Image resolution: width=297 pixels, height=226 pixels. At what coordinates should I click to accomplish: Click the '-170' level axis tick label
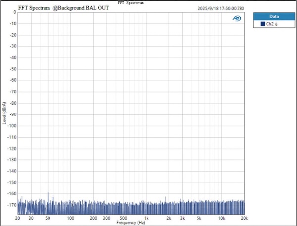pos(12,205)
